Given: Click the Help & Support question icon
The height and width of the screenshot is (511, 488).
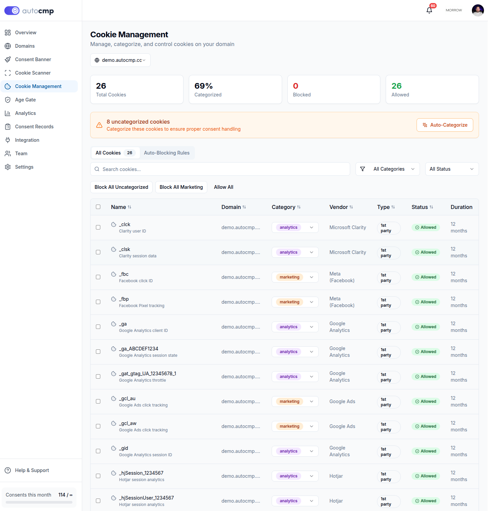Looking at the screenshot, I should 8,470.
